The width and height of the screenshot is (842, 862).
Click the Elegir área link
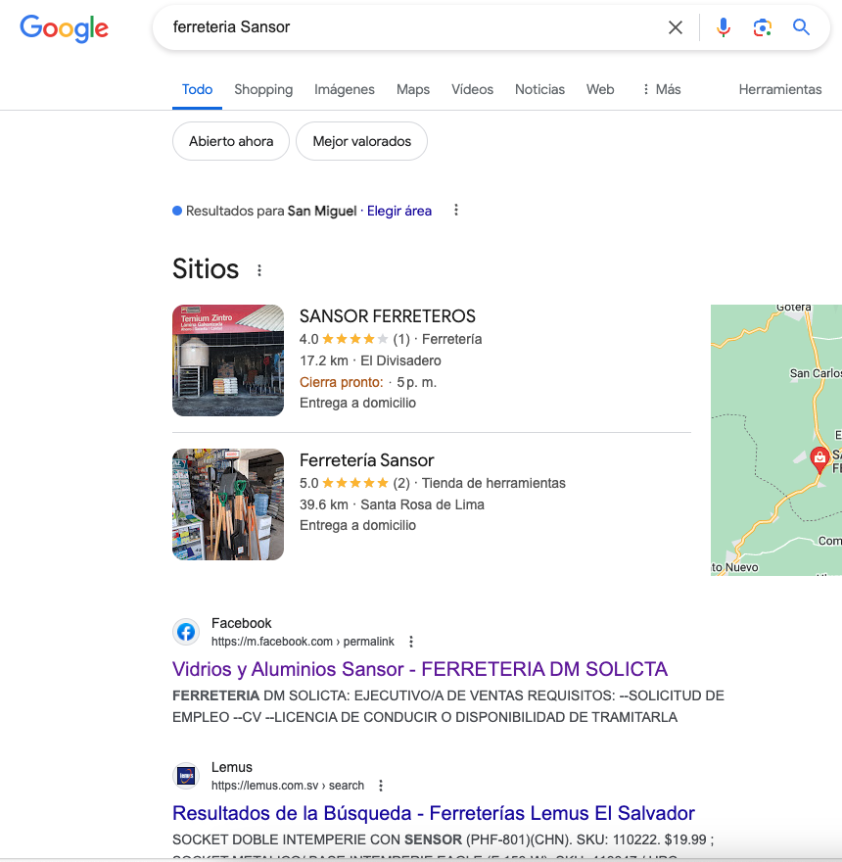pyautogui.click(x=399, y=212)
